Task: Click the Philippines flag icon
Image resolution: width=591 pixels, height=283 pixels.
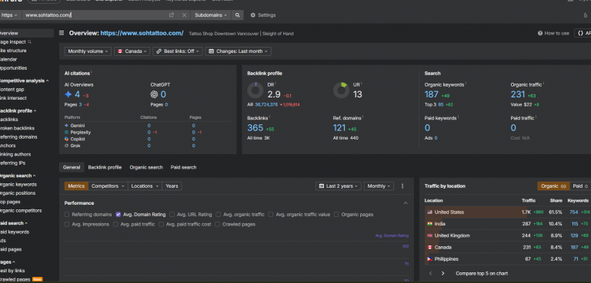Action: pos(429,259)
